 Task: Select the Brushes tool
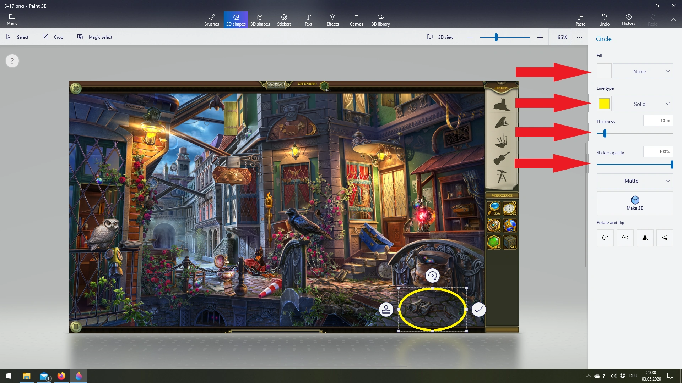pyautogui.click(x=211, y=20)
